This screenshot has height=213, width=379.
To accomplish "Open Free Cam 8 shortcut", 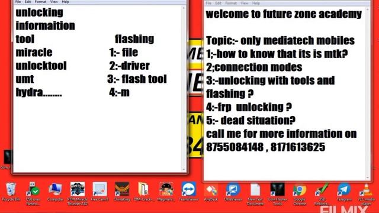I will pos(99,192).
